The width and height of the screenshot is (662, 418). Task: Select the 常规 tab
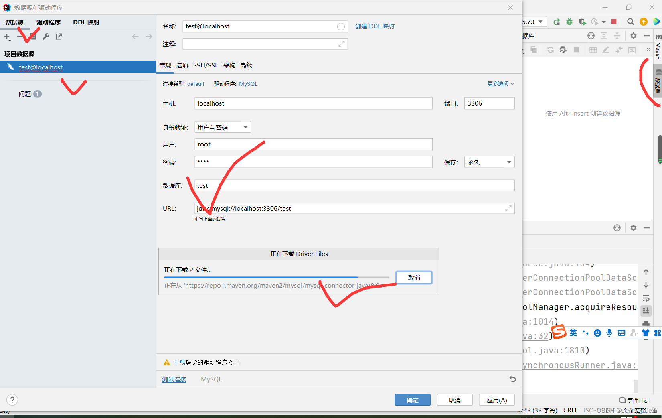[x=165, y=65]
